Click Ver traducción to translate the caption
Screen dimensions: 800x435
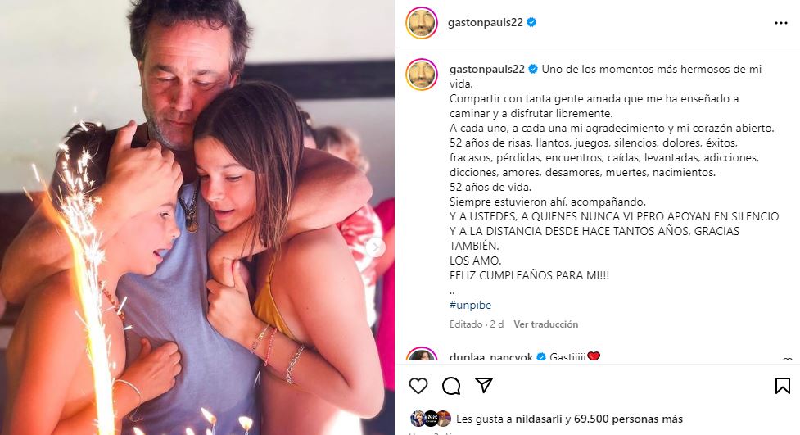545,324
